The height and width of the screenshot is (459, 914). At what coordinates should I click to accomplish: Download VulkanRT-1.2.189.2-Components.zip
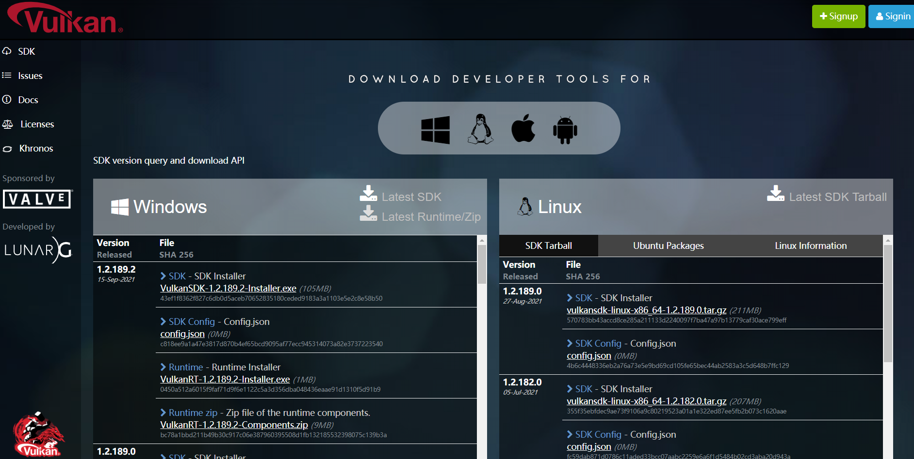[x=234, y=425]
